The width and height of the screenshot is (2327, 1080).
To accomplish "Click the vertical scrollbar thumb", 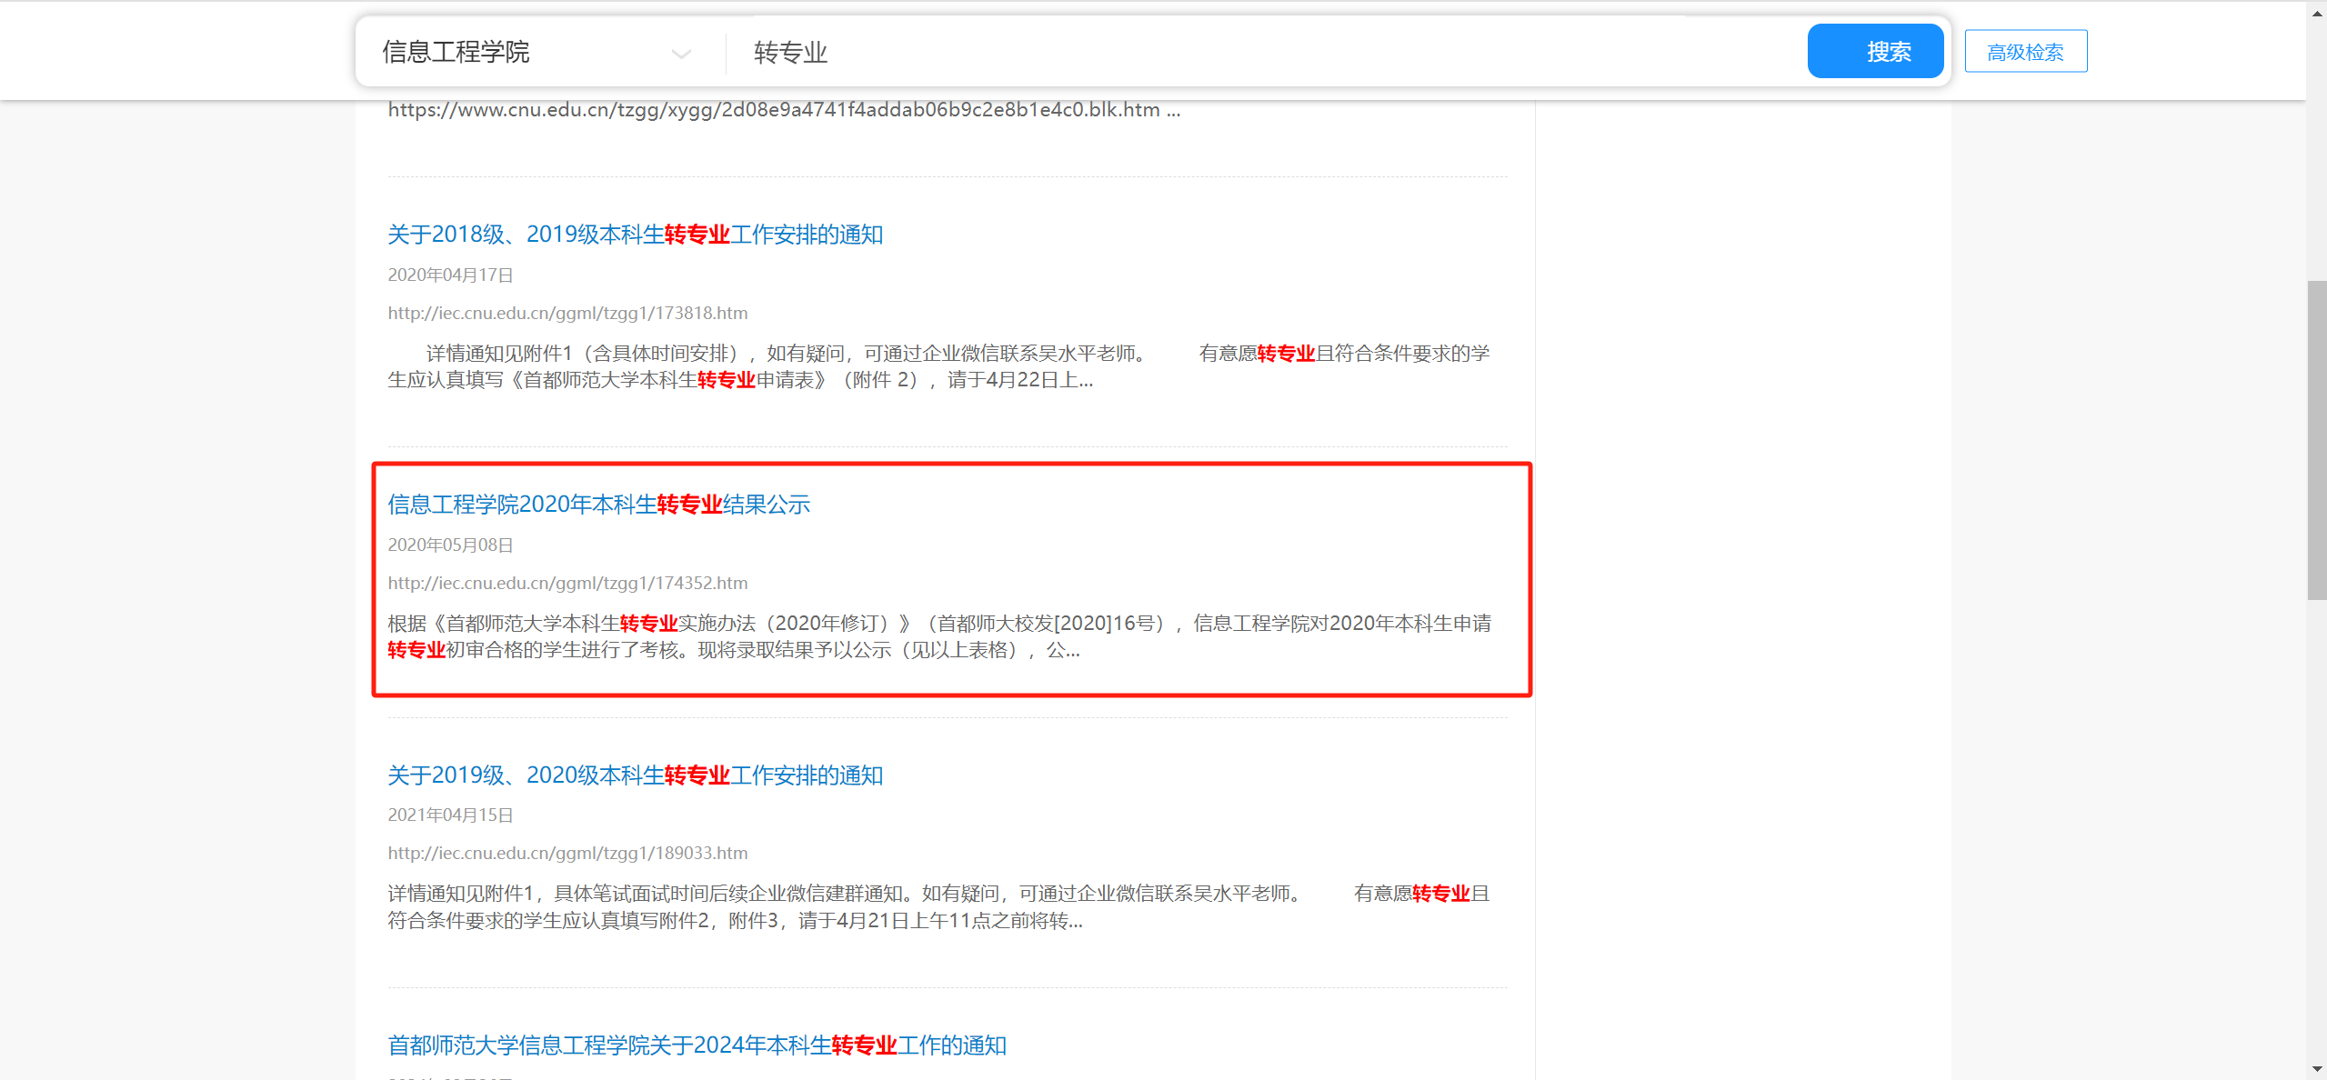I will (x=2317, y=440).
